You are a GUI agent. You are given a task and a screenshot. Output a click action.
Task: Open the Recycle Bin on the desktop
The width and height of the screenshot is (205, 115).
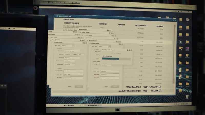point(187,97)
